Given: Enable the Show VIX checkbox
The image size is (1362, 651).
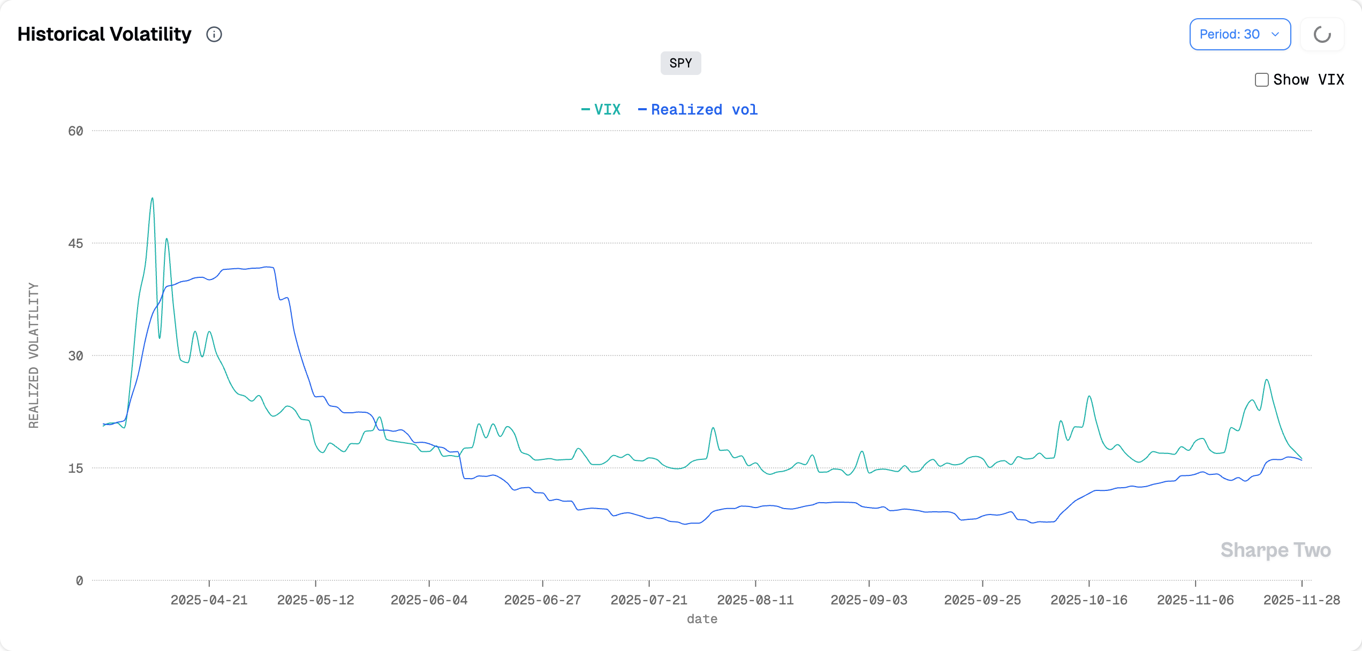Looking at the screenshot, I should (1261, 80).
